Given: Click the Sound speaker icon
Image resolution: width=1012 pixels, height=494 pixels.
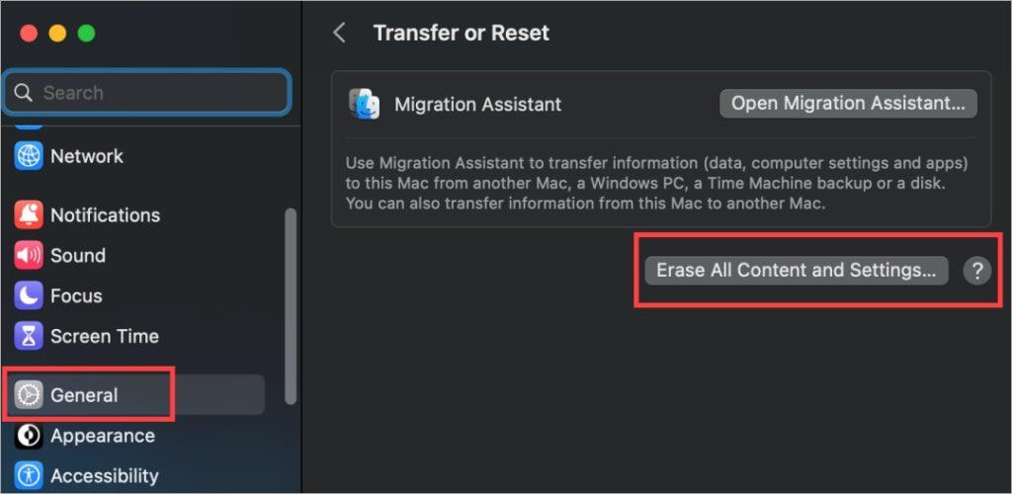Looking at the screenshot, I should pyautogui.click(x=29, y=255).
